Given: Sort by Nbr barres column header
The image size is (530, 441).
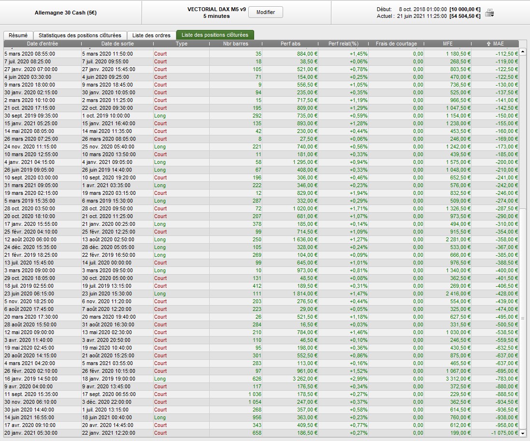Looking at the screenshot, I should pyautogui.click(x=236, y=44).
